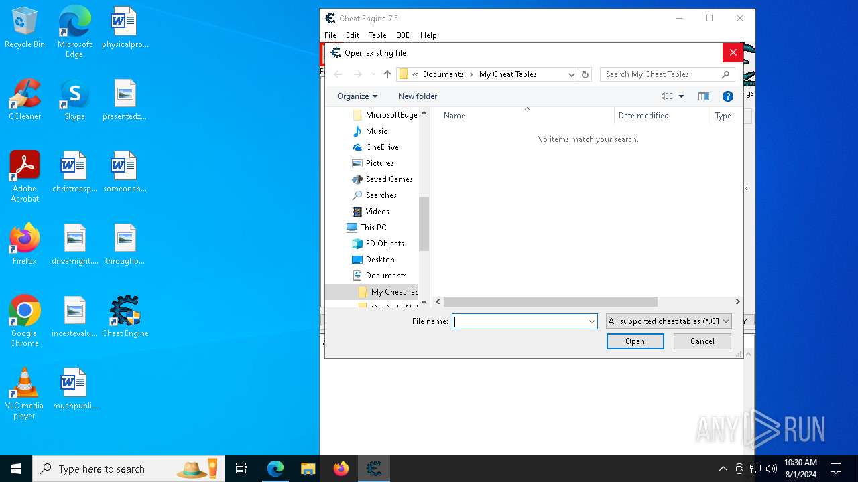Click Firefox icon in the taskbar
858x482 pixels.
341,469
